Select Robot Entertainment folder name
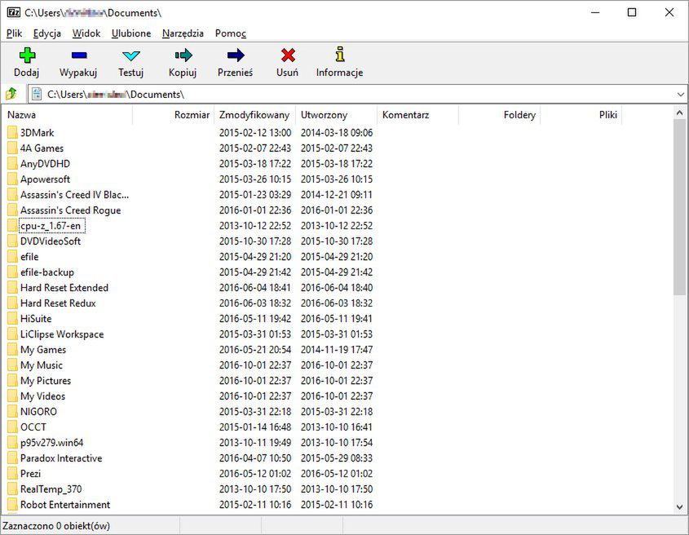 [x=65, y=505]
